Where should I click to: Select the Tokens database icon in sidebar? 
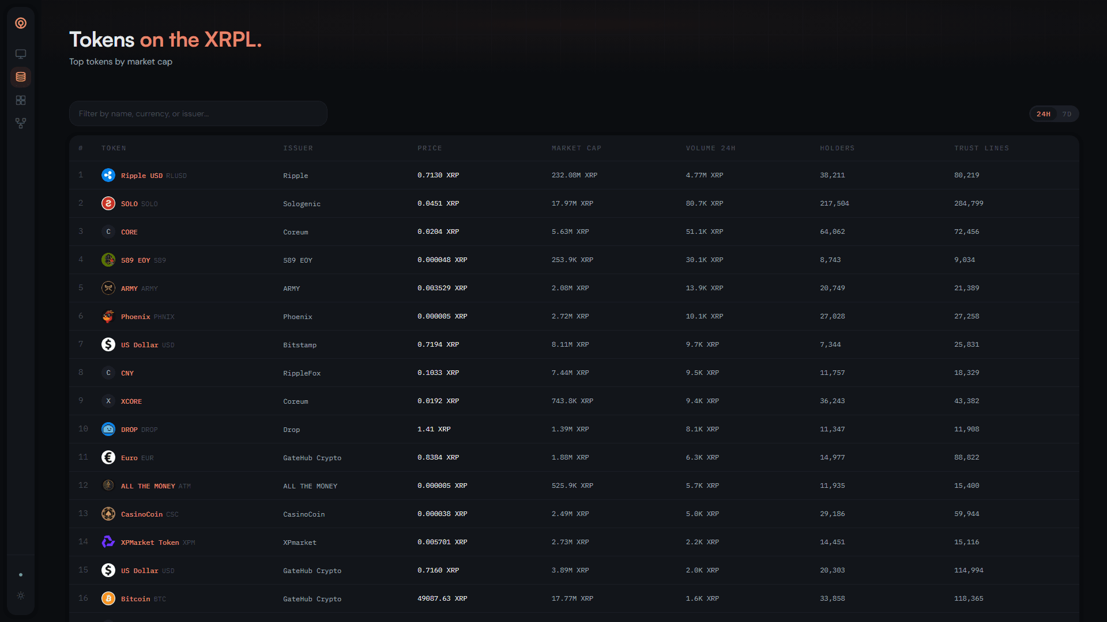(x=21, y=77)
